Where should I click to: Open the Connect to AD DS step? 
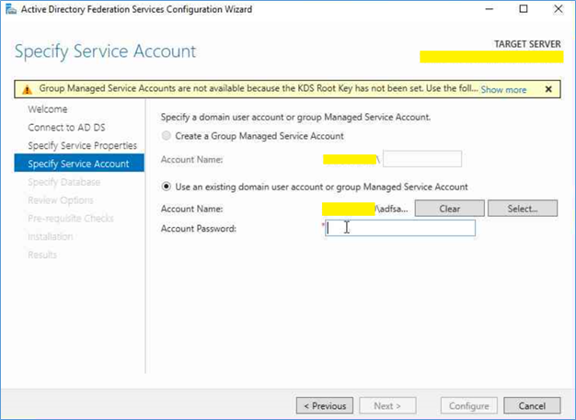66,127
